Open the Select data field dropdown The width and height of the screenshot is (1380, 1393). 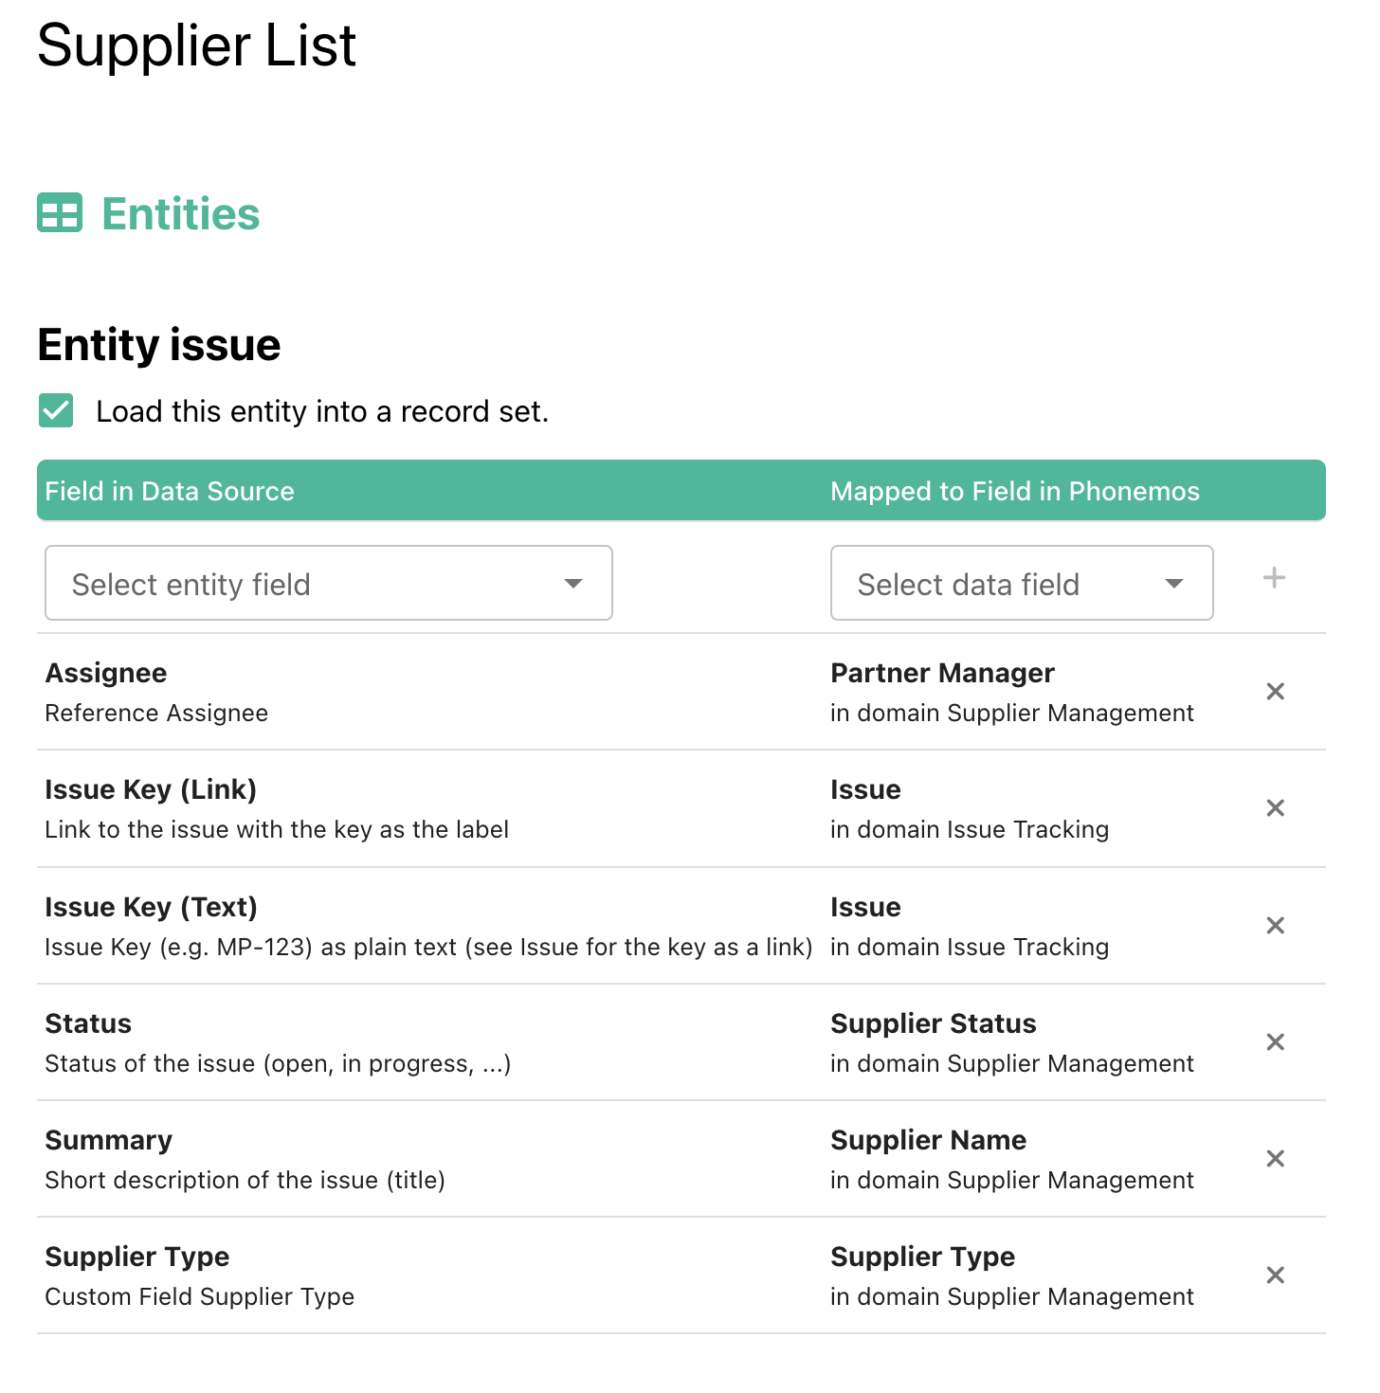click(x=1021, y=584)
